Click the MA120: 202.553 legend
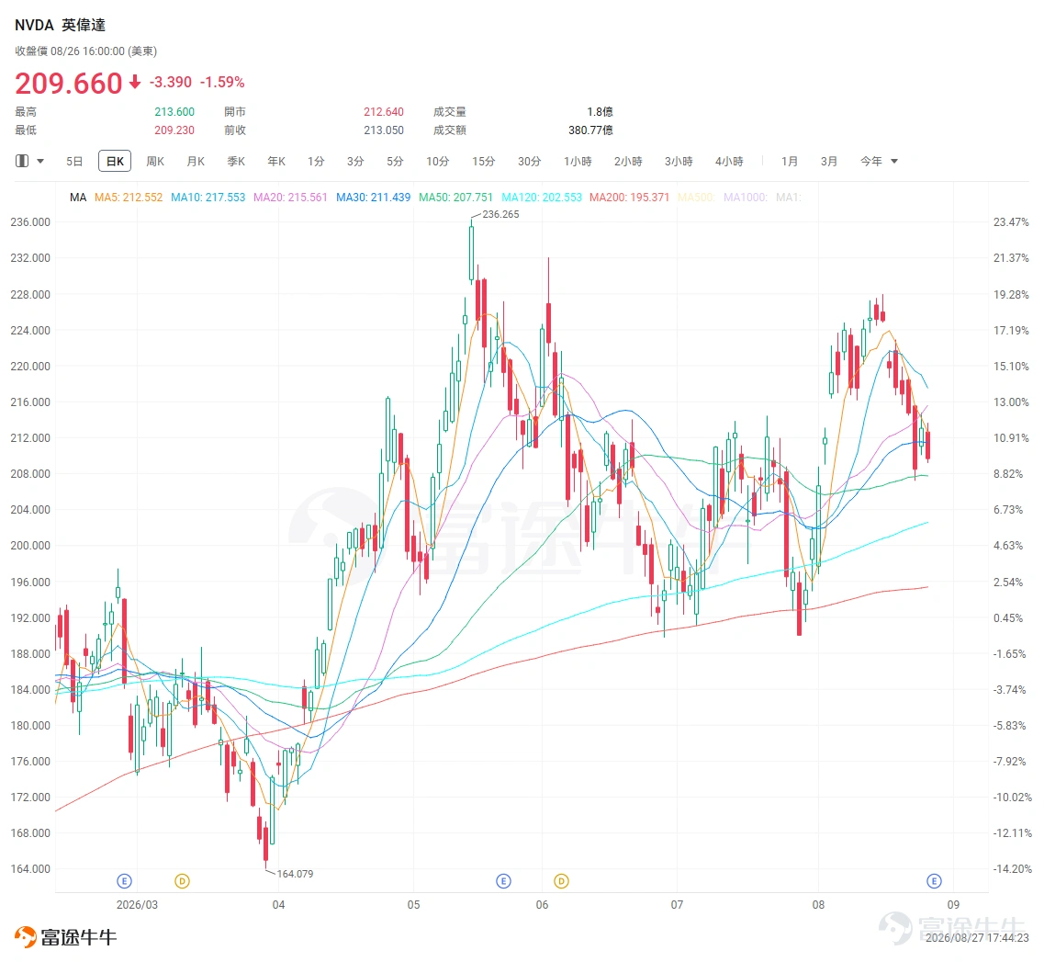The image size is (1044, 962). tap(542, 198)
